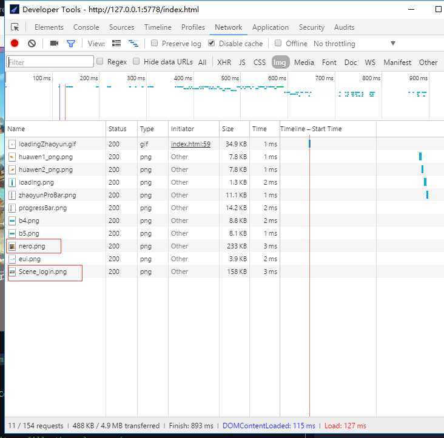Click the loading.png thumbnail icon
The height and width of the screenshot is (438, 444).
click(12, 182)
